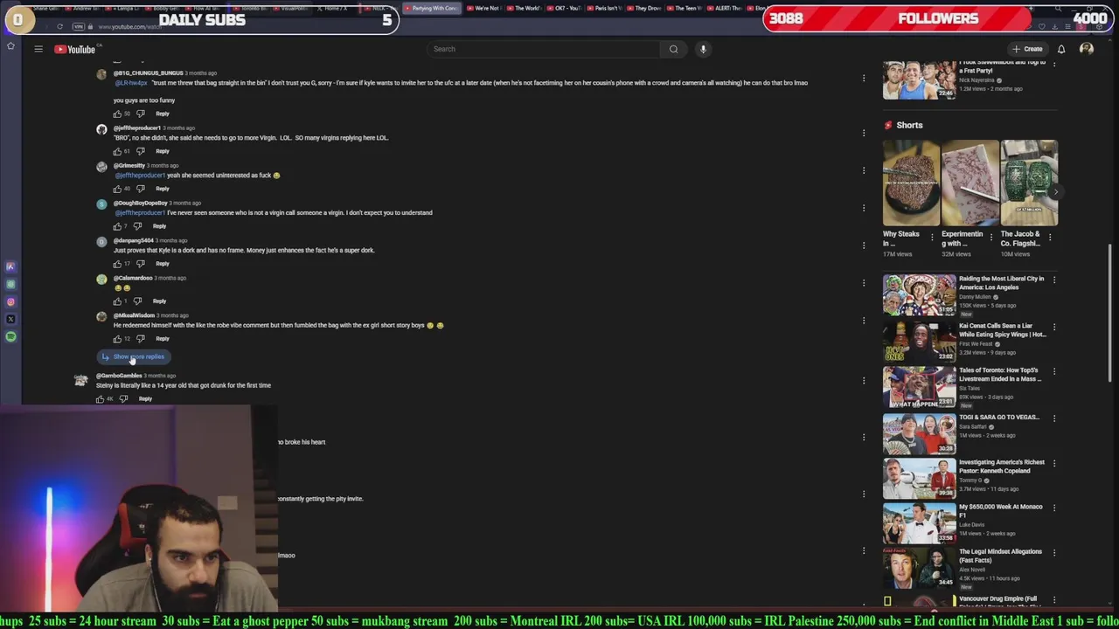Dislike the MkealWisdom comment
The image size is (1119, 629).
coord(140,339)
